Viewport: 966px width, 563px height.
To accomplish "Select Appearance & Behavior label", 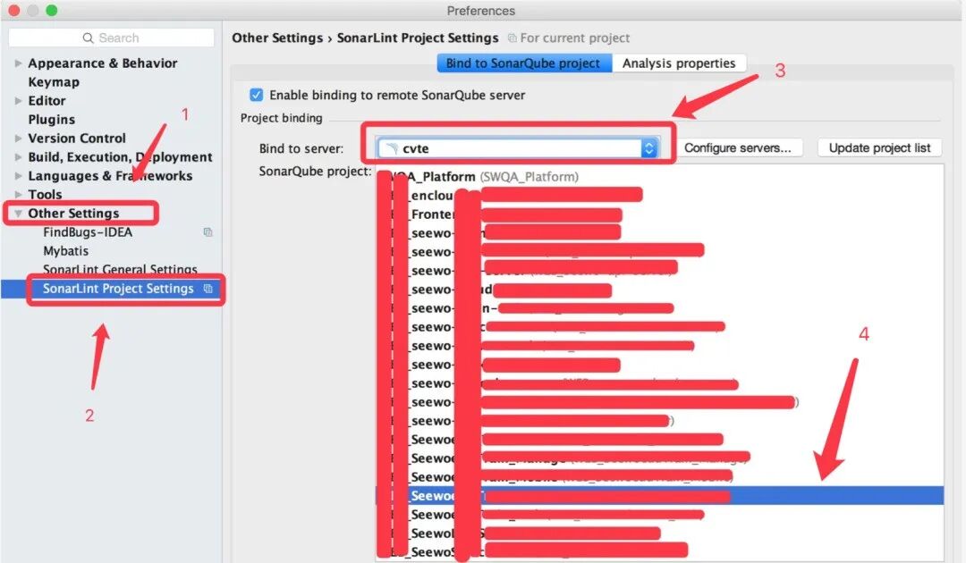I will [102, 63].
